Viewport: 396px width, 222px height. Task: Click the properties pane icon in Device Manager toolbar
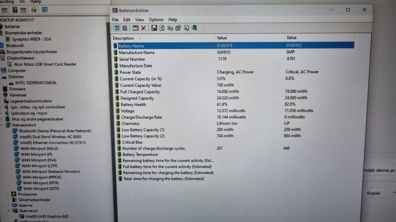pos(23,10)
